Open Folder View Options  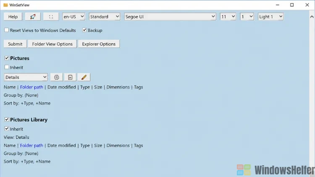52,44
